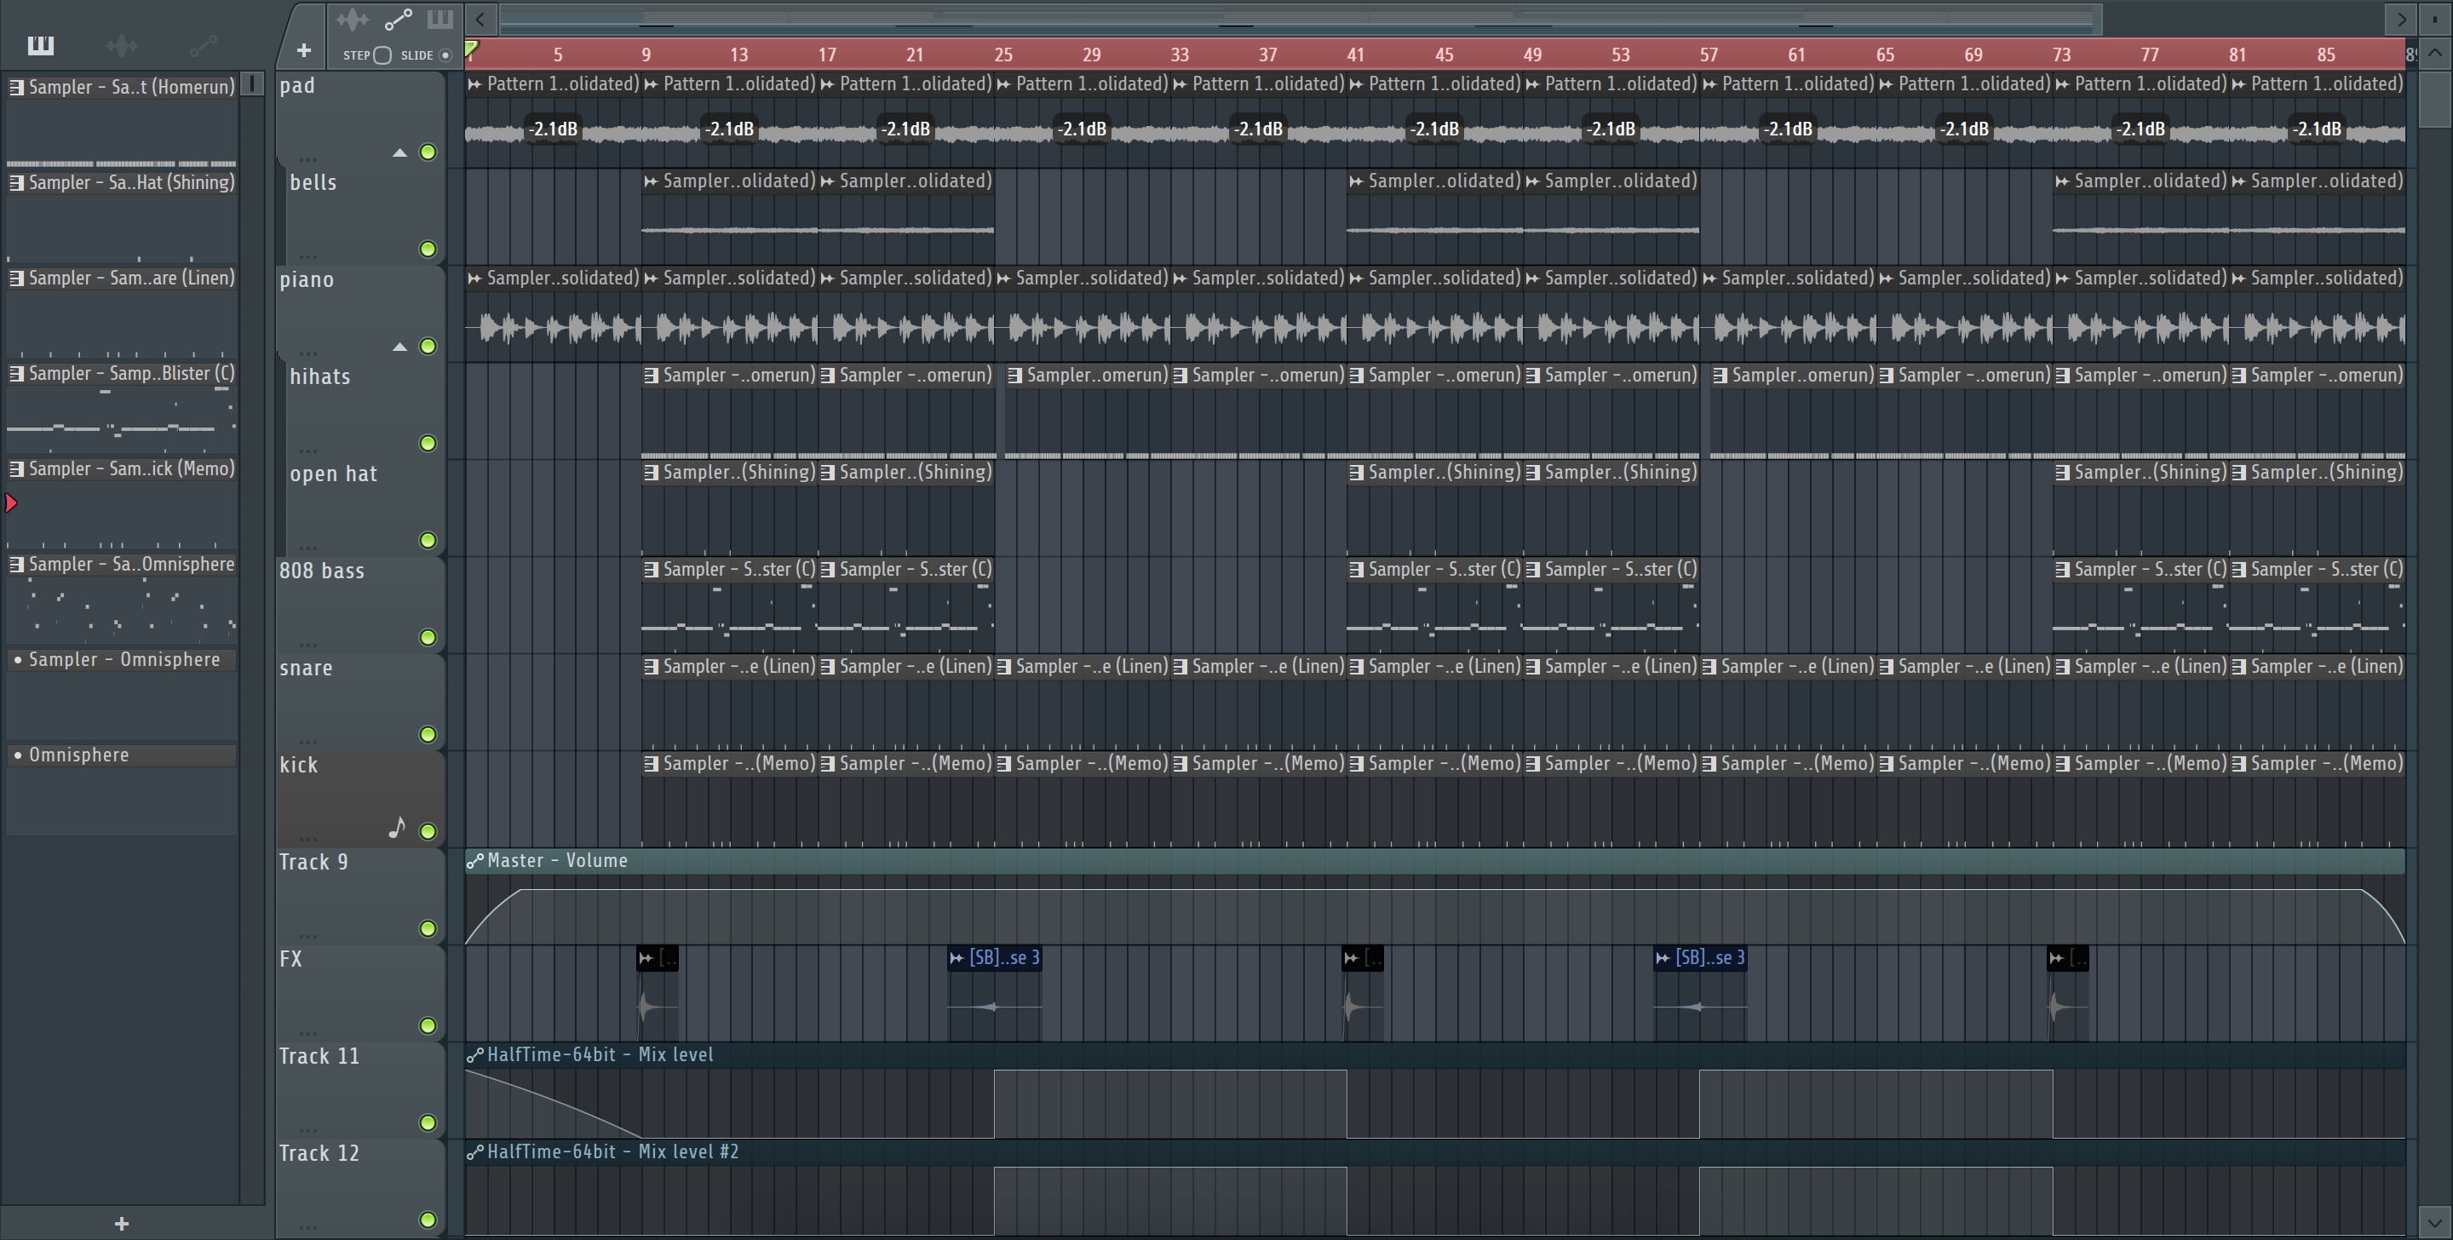Viewport: 2453px width, 1240px height.
Task: Mute the open hat track
Action: tap(428, 541)
